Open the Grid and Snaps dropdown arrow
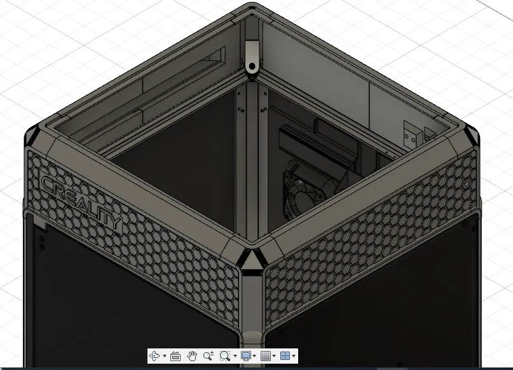Viewport: 513px width, 370px height. click(x=274, y=356)
